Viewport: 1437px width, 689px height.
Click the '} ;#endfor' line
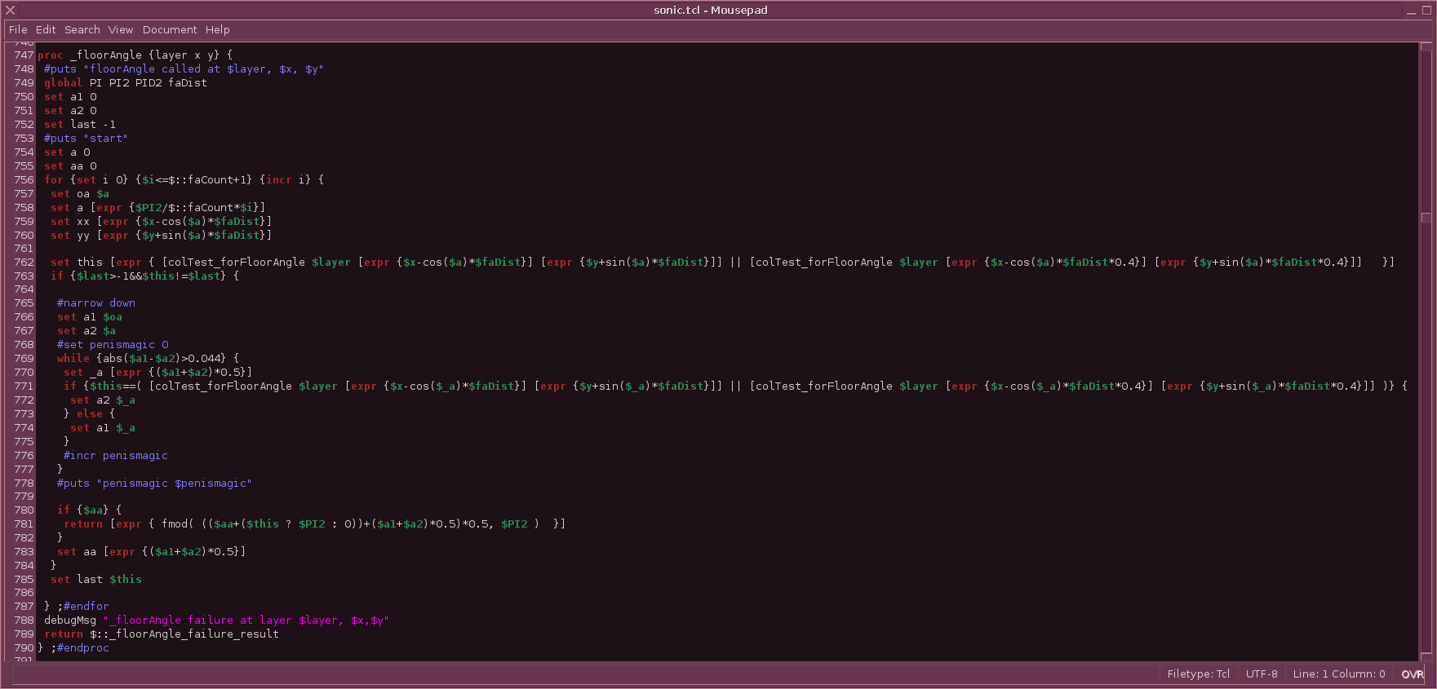(76, 607)
